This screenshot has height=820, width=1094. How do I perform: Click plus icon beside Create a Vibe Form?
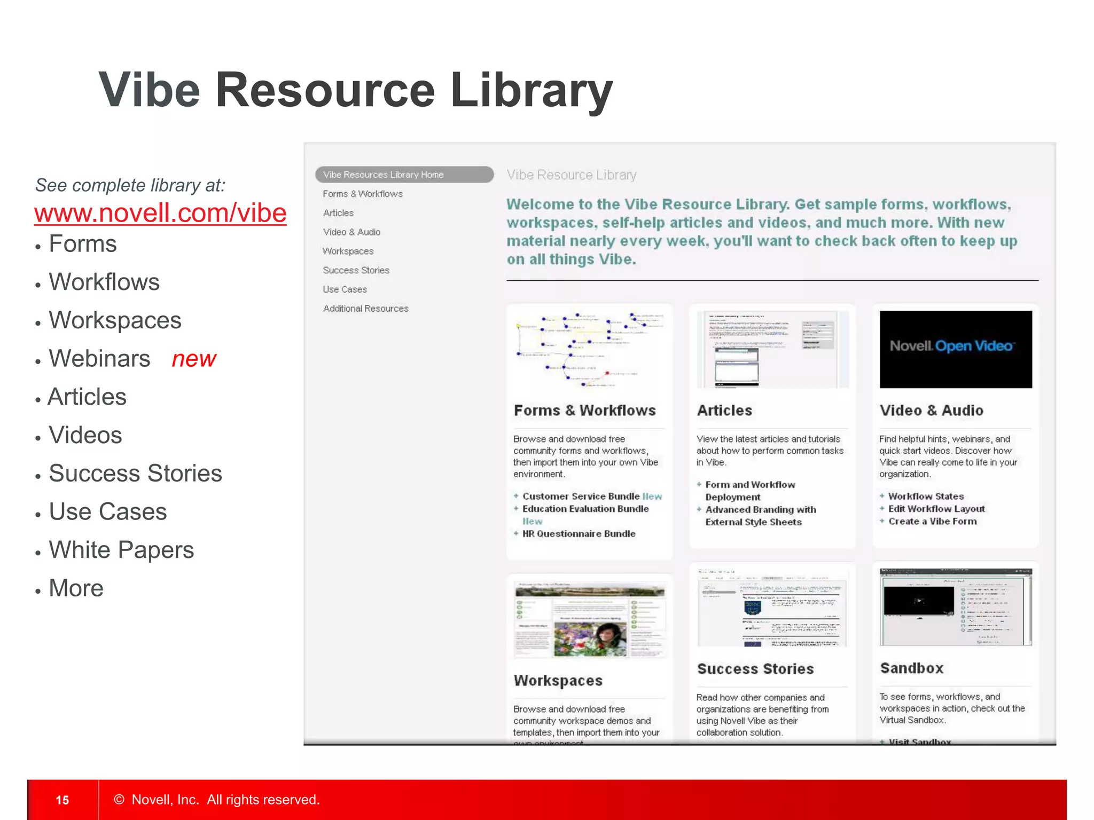pyautogui.click(x=882, y=521)
